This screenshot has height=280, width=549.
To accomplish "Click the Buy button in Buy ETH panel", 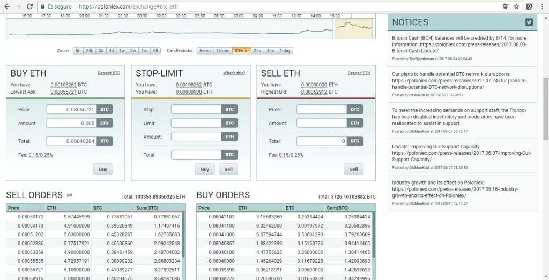I will 103,169.
